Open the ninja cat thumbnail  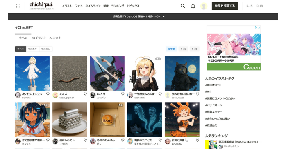point(182,73)
